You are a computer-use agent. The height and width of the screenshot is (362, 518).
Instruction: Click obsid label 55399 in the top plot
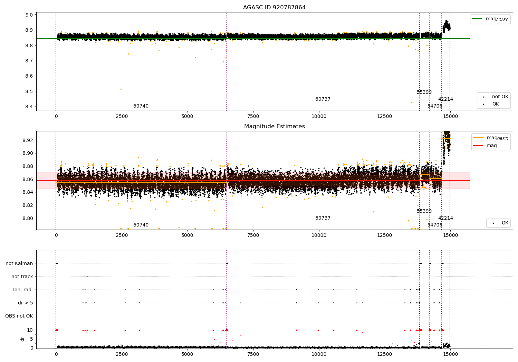[424, 92]
